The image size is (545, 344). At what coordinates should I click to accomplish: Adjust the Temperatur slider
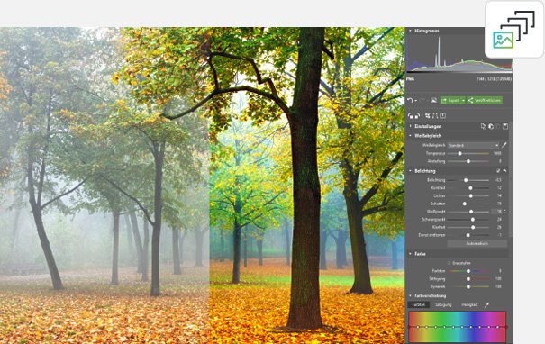click(460, 153)
